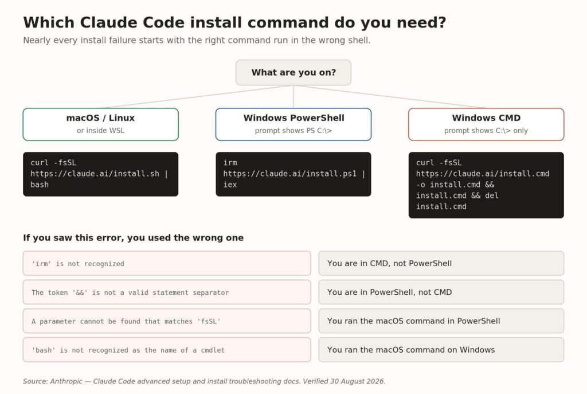Click the "matches 'fsSL'" parameter error row
This screenshot has height=394, width=587.
(167, 321)
